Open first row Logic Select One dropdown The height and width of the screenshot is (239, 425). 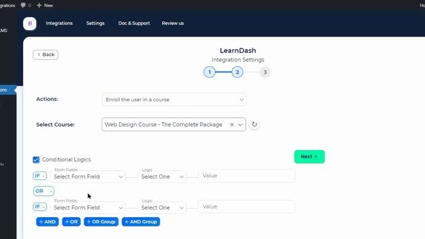(162, 177)
